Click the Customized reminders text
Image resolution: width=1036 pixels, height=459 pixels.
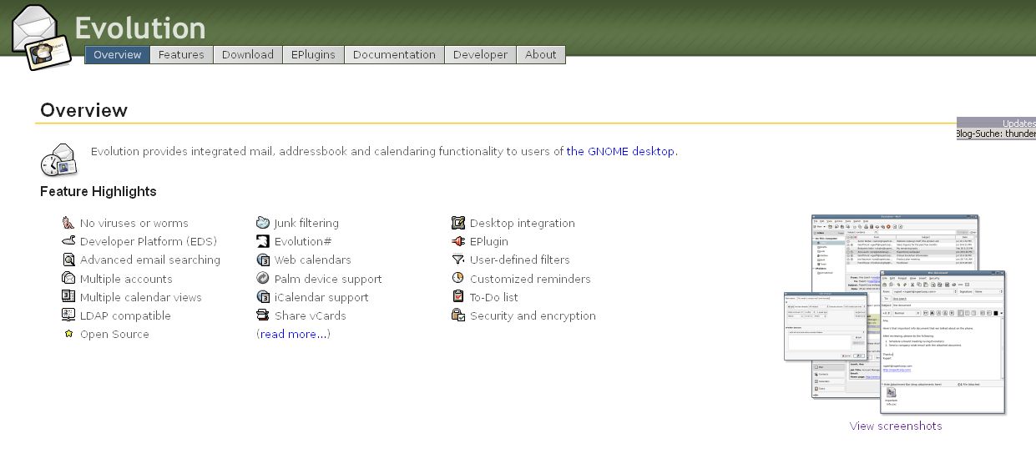tap(530, 279)
